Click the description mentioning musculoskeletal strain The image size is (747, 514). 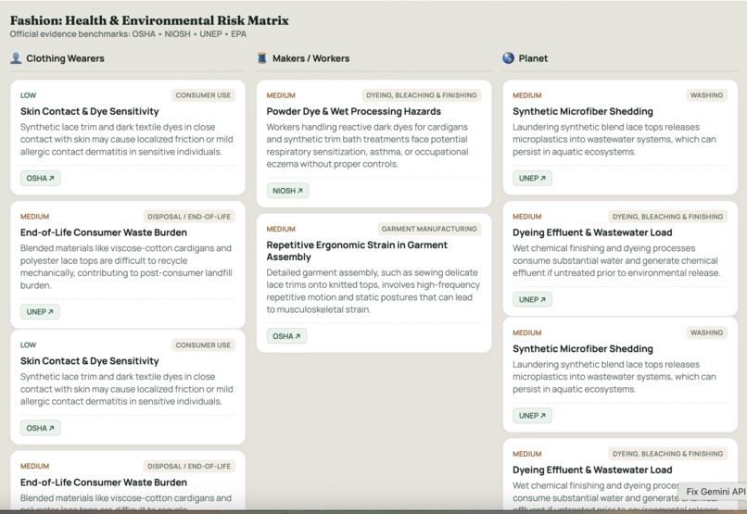[373, 291]
